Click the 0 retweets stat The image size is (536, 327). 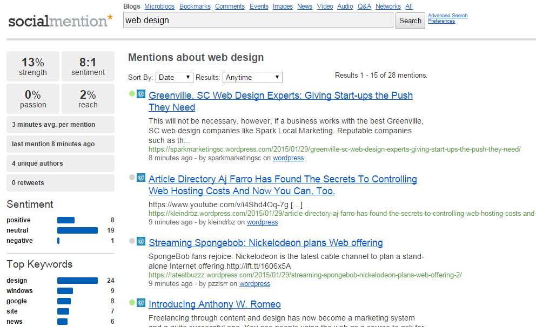click(61, 183)
